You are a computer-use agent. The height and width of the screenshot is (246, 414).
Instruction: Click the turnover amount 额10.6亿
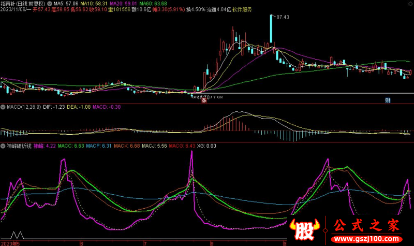(141, 9)
